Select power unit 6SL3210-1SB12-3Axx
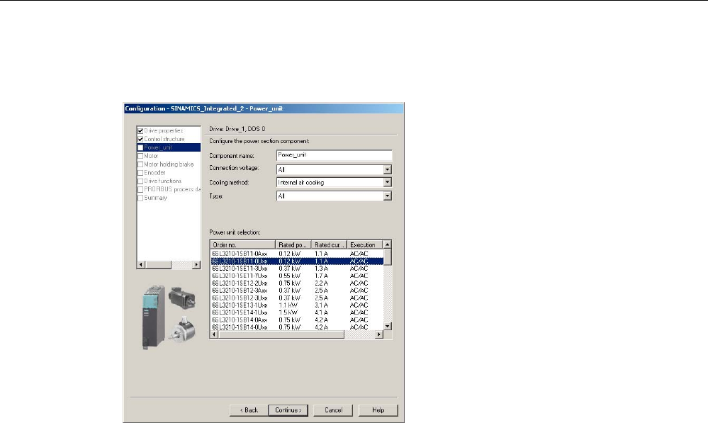The height and width of the screenshot is (423, 708). 297,291
